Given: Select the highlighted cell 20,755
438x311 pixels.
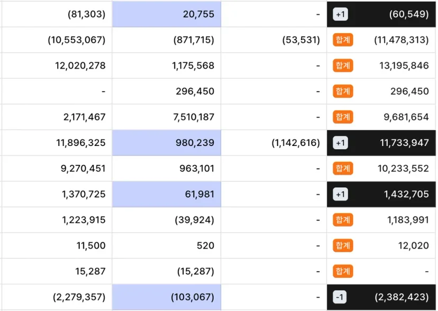Looking at the screenshot, I should coord(167,14).
